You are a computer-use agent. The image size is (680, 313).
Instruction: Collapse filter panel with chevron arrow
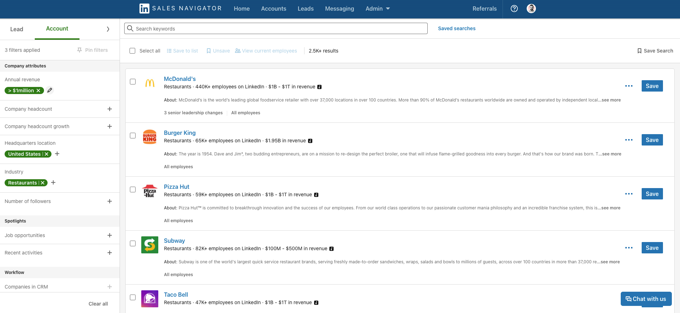point(108,29)
